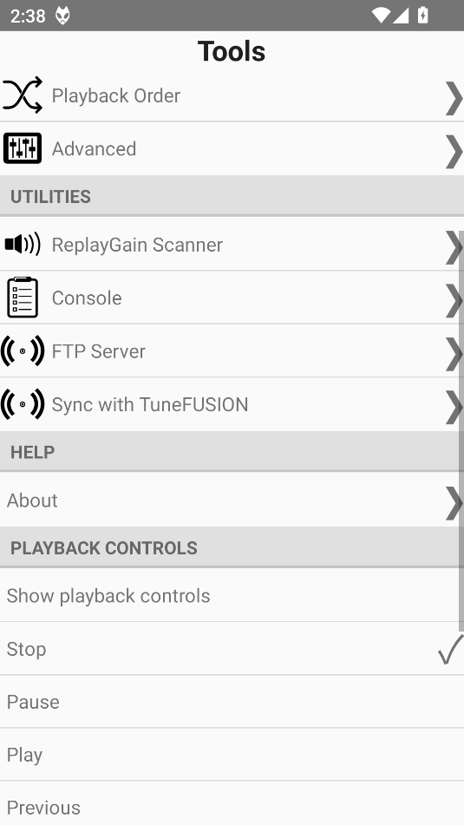The height and width of the screenshot is (825, 464).
Task: Tap the mixer sliders icon beside Advanced
Action: coord(22,148)
